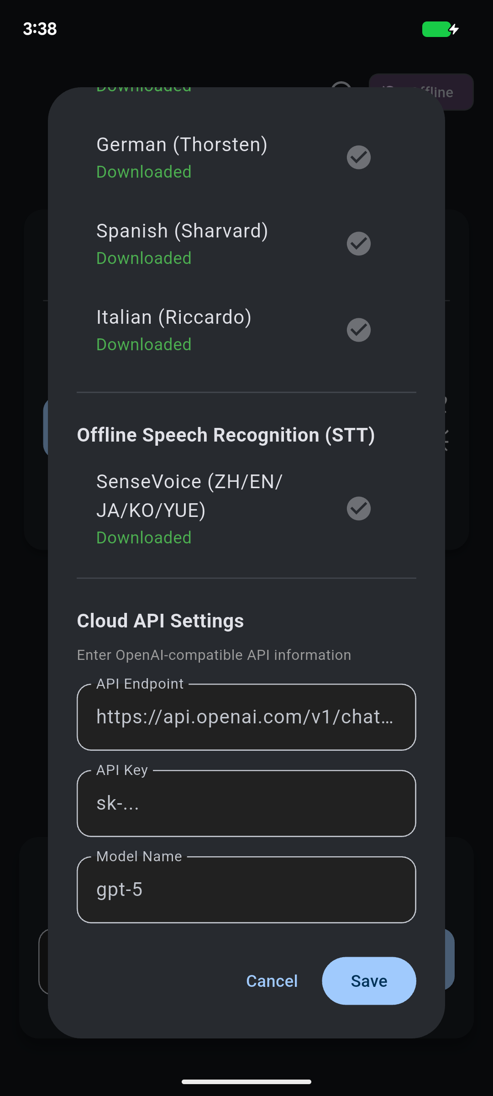Tap the 3:38 clock in status bar
The image size is (493, 1096).
pos(40,29)
